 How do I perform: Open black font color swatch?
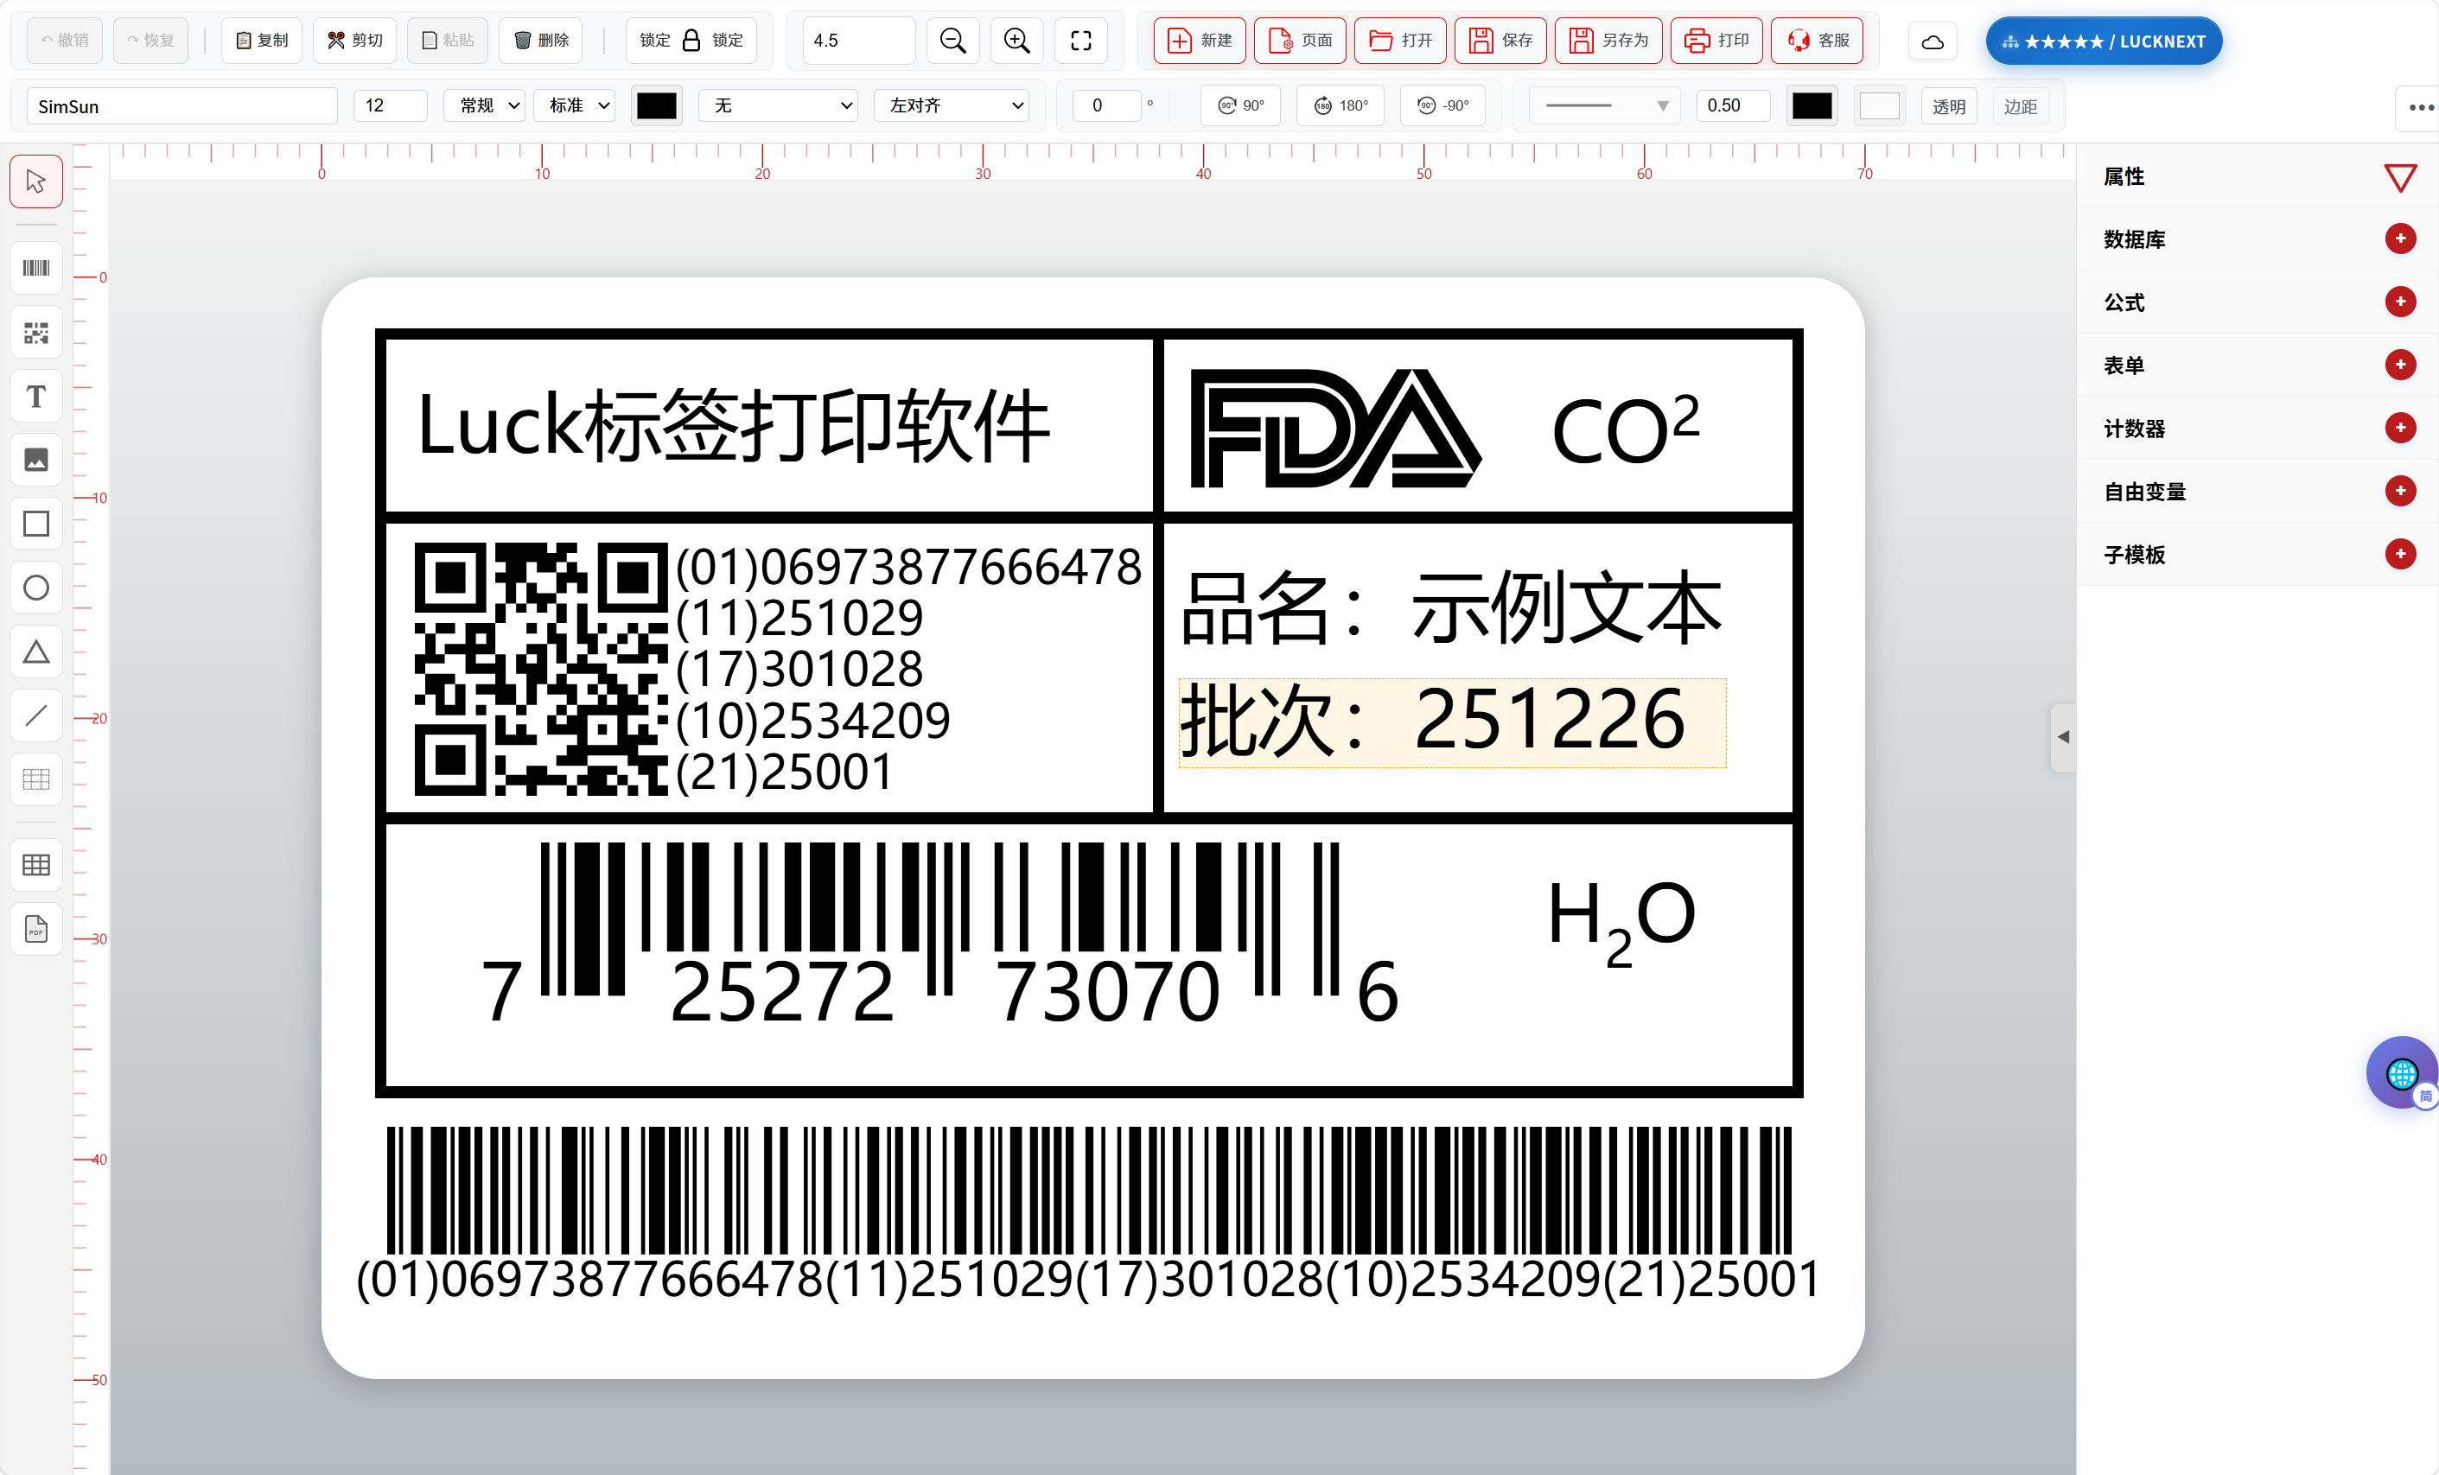pyautogui.click(x=656, y=106)
